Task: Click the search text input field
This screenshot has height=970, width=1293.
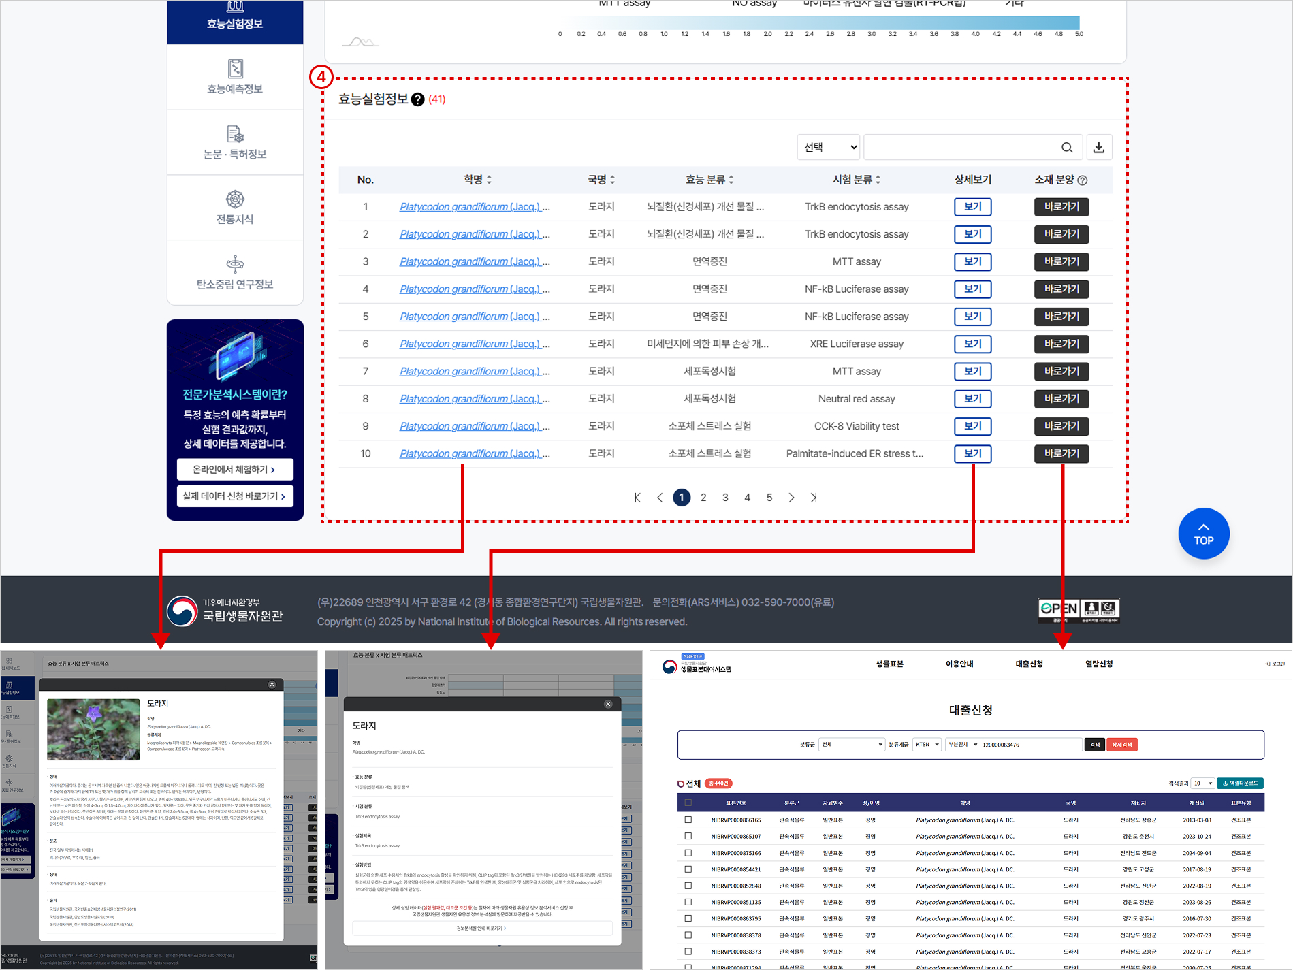Action: coord(960,148)
